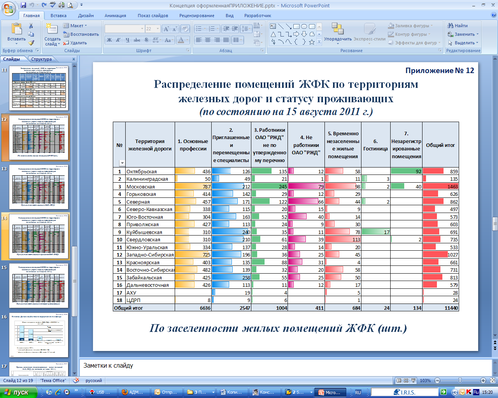The height and width of the screenshot is (398, 498).
Task: Center the text alignment
Action: click(x=208, y=40)
